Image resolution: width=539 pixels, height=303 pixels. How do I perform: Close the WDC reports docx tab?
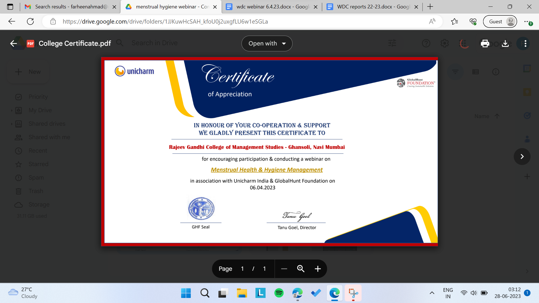[416, 7]
